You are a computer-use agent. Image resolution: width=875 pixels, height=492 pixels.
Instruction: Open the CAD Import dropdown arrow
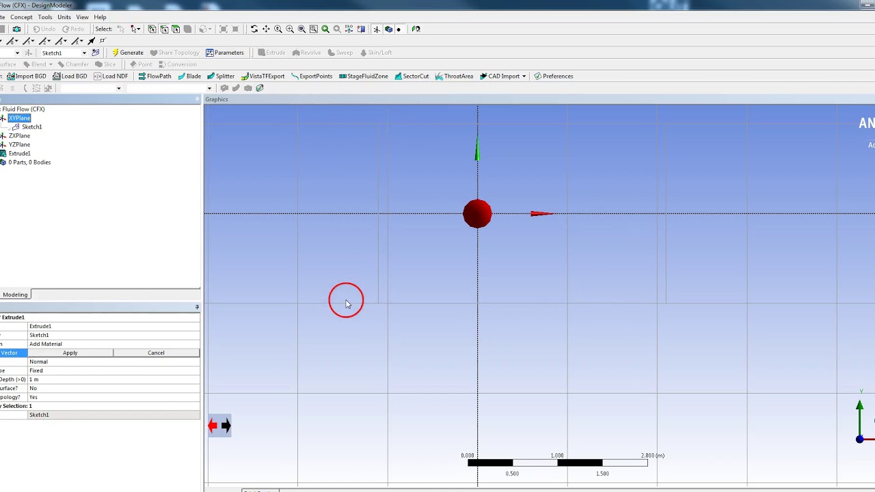pos(524,76)
